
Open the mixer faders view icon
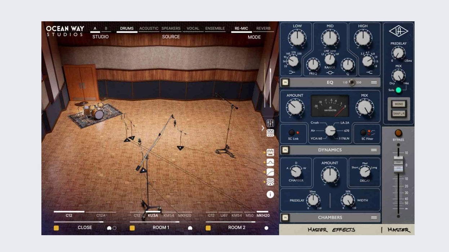(270, 123)
